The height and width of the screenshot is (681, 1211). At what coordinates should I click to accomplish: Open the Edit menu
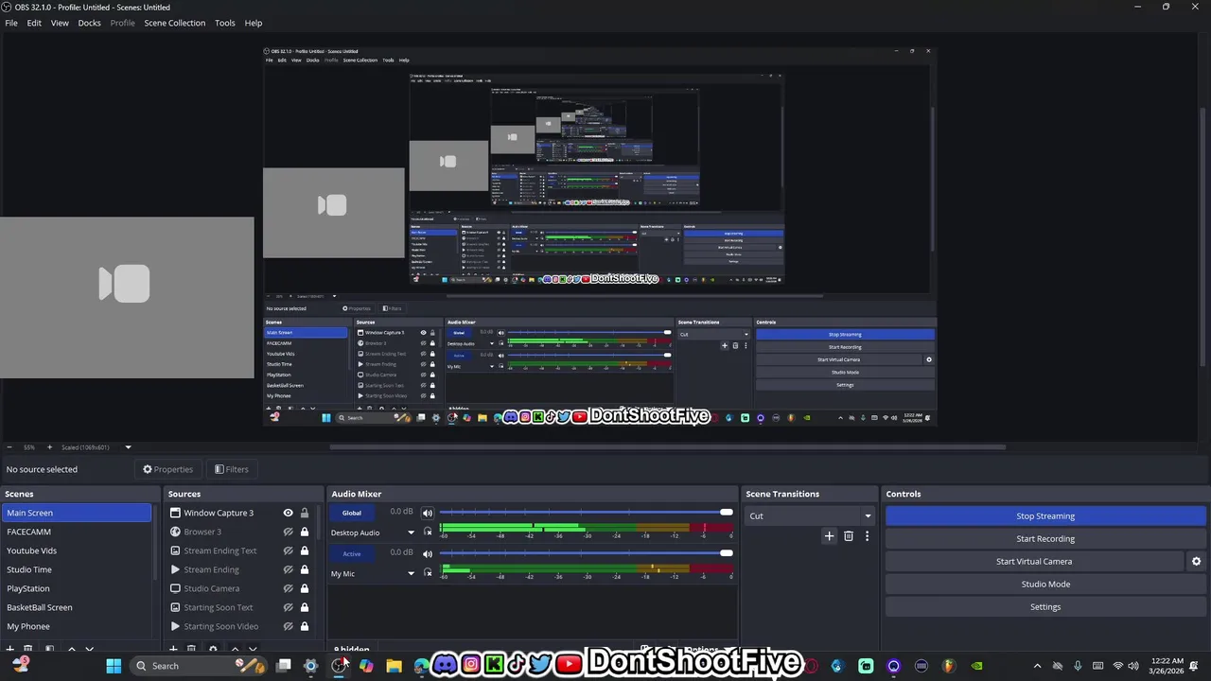(34, 23)
